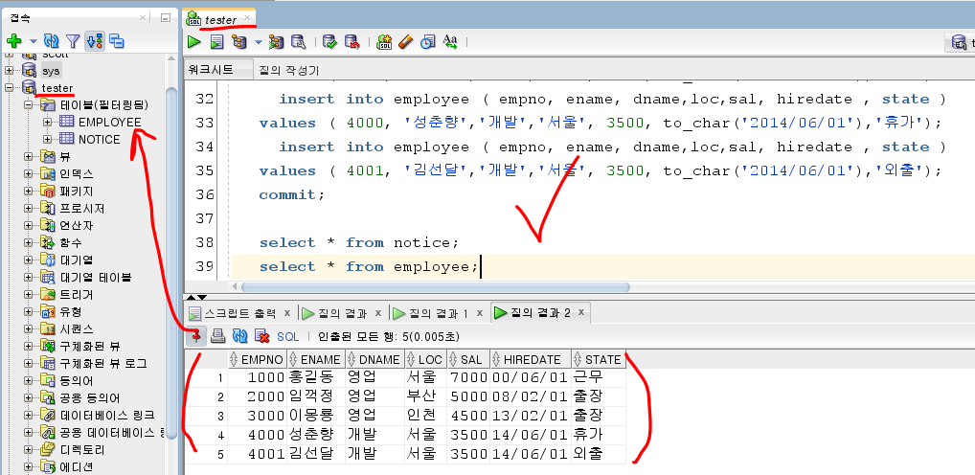This screenshot has height=475, width=975.
Task: Print the query results
Action: click(217, 336)
